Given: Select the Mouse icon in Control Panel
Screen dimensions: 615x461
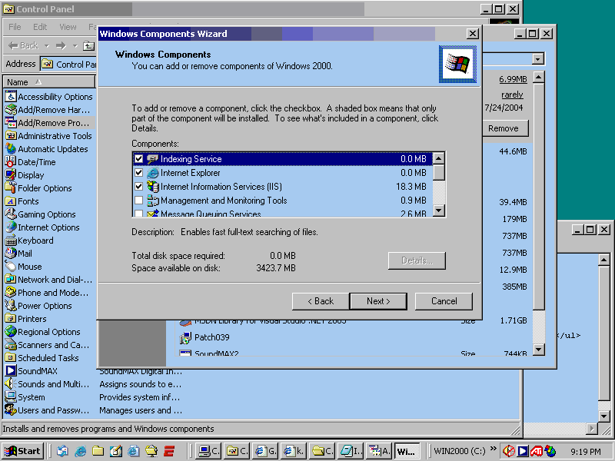Looking at the screenshot, I should click(x=11, y=266).
